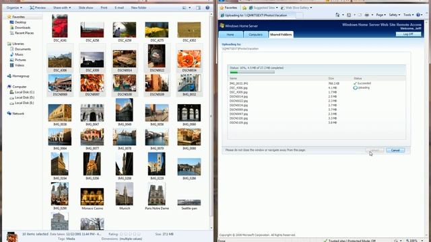Open the IE Page menu
431x242 pixels.
tap(380, 15)
